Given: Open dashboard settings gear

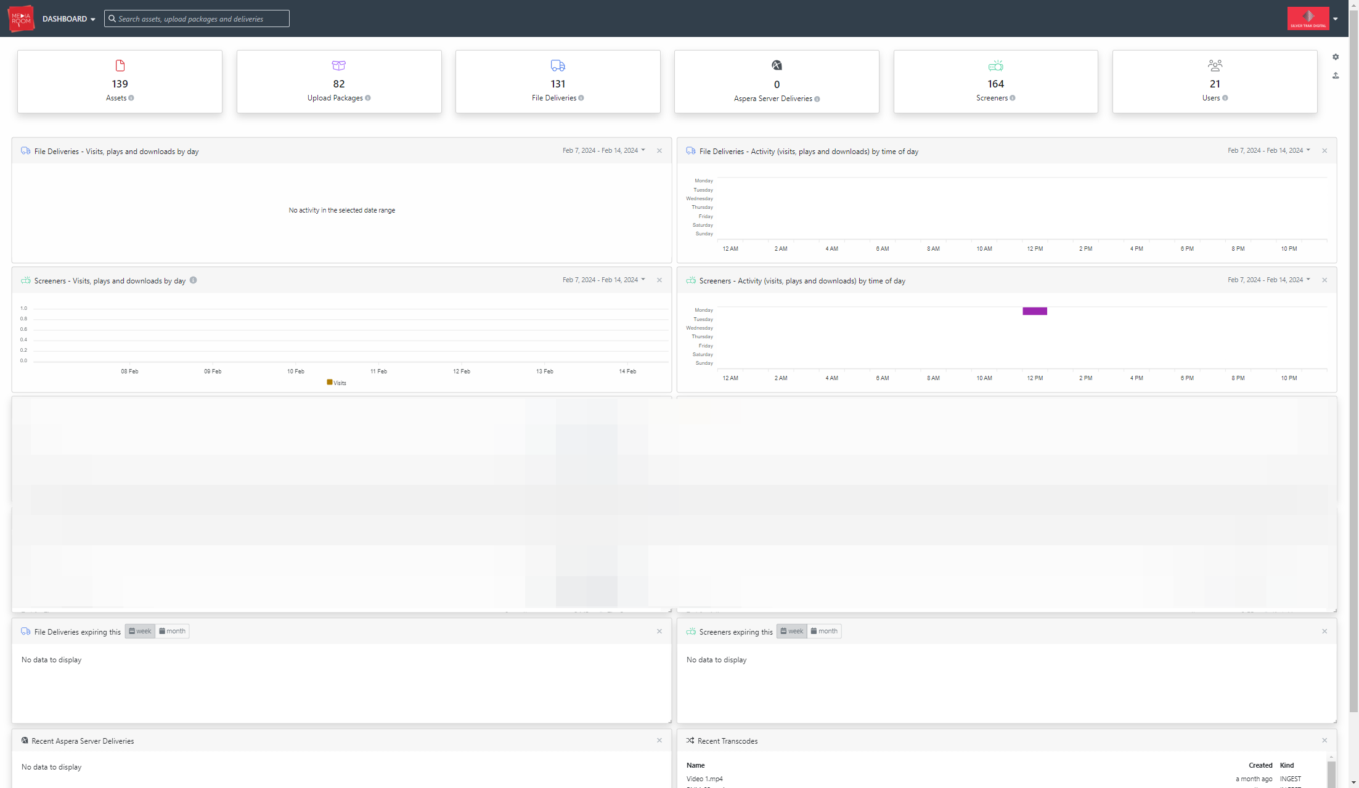Looking at the screenshot, I should click(1336, 57).
